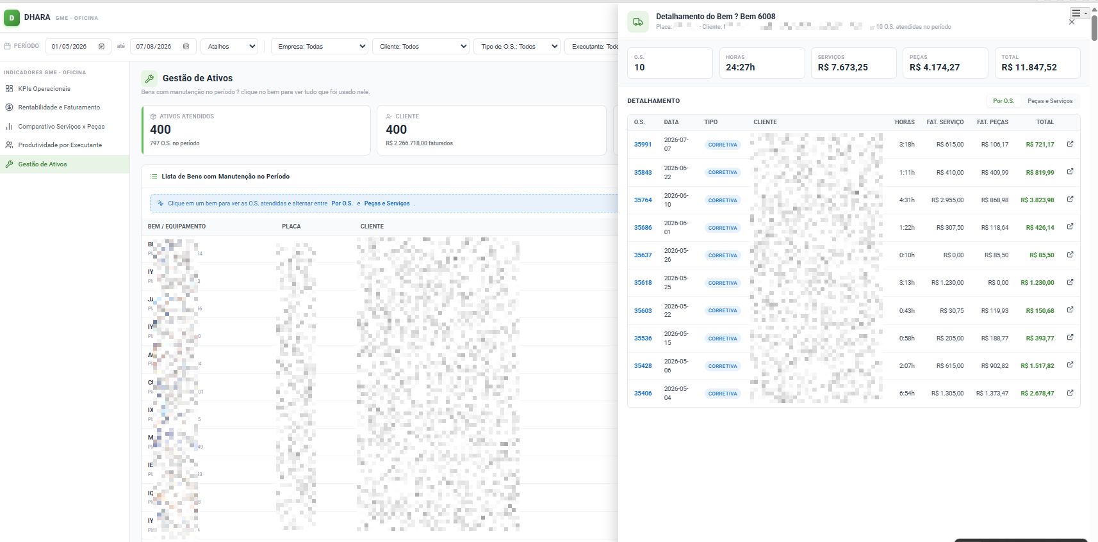This screenshot has height=542, width=1098.
Task: Open O.S. number 35843 link
Action: pyautogui.click(x=643, y=173)
